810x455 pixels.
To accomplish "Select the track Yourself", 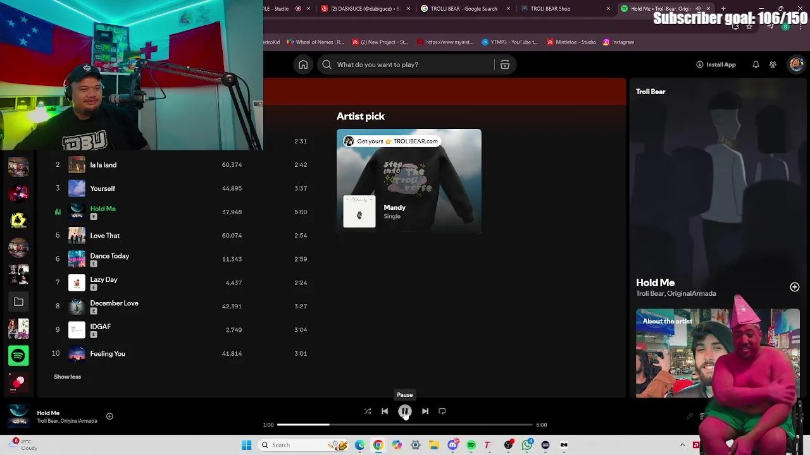I will tap(103, 188).
